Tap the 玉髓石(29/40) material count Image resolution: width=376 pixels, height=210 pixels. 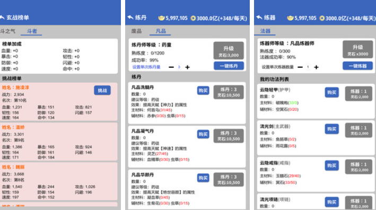pos(288,176)
